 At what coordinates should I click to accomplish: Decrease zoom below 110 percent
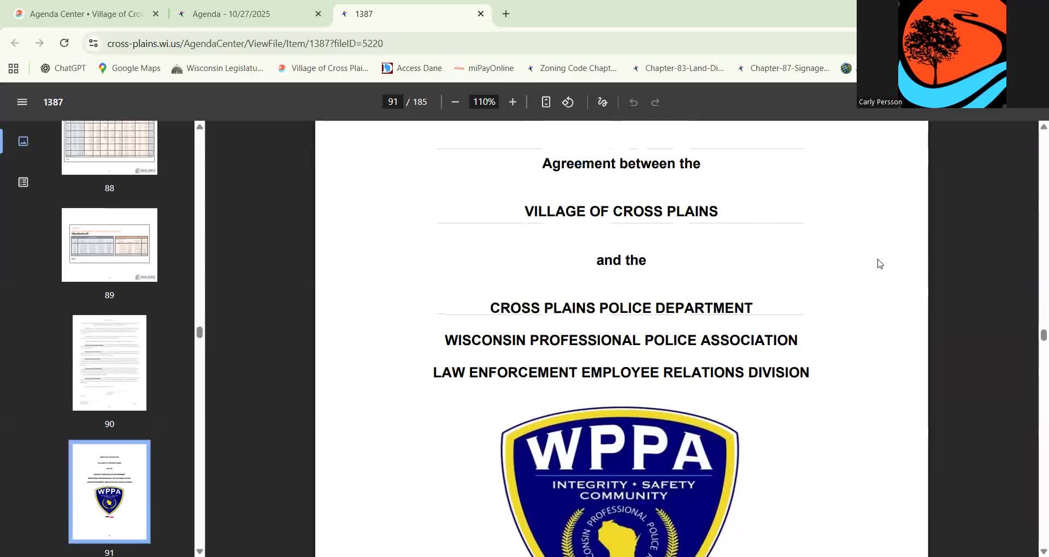coord(455,102)
